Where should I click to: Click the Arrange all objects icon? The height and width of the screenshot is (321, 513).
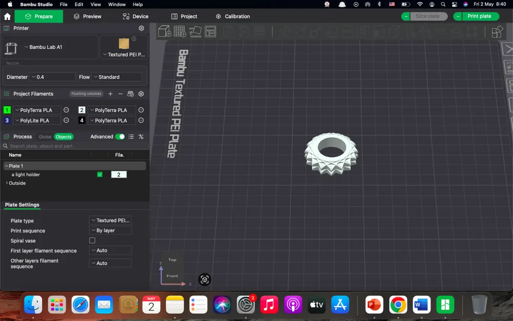pyautogui.click(x=210, y=31)
